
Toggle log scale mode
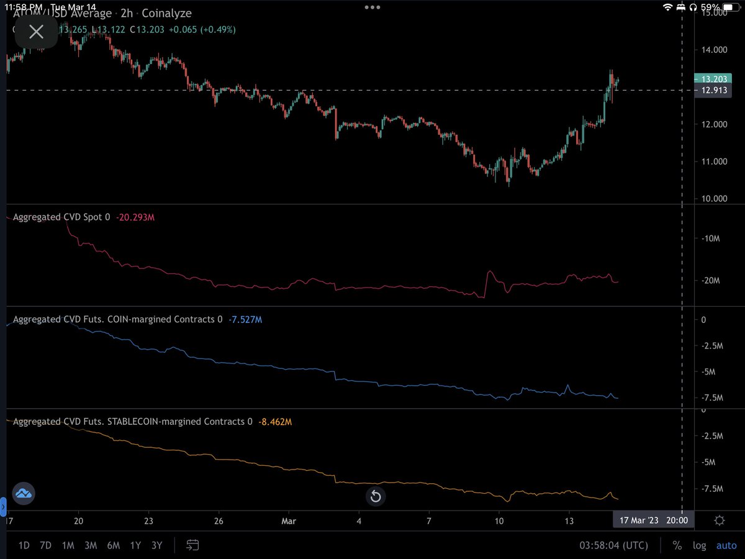pyautogui.click(x=700, y=545)
